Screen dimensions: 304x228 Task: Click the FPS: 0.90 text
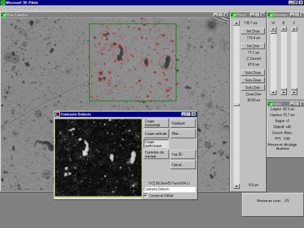click(282, 139)
